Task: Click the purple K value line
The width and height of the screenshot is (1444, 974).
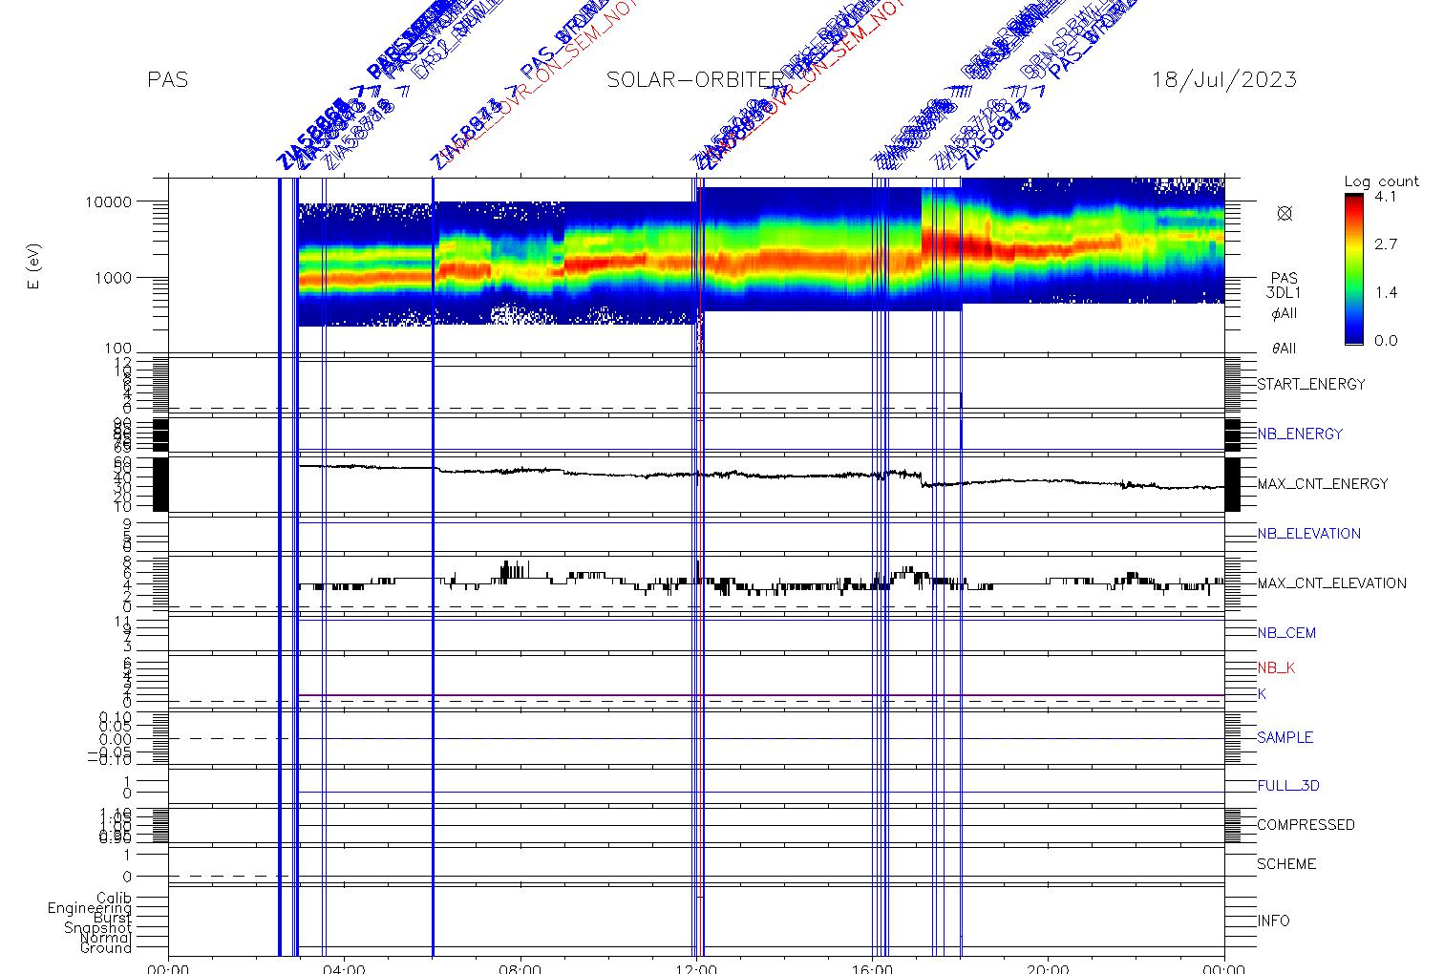Action: coord(761,695)
